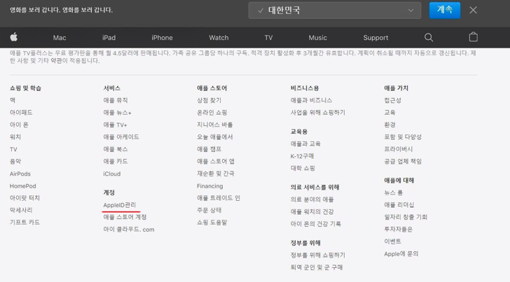
Task: Click the 아이팟 터치 link
Action: click(x=25, y=198)
